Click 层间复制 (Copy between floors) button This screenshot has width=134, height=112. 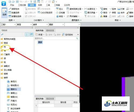68,35
